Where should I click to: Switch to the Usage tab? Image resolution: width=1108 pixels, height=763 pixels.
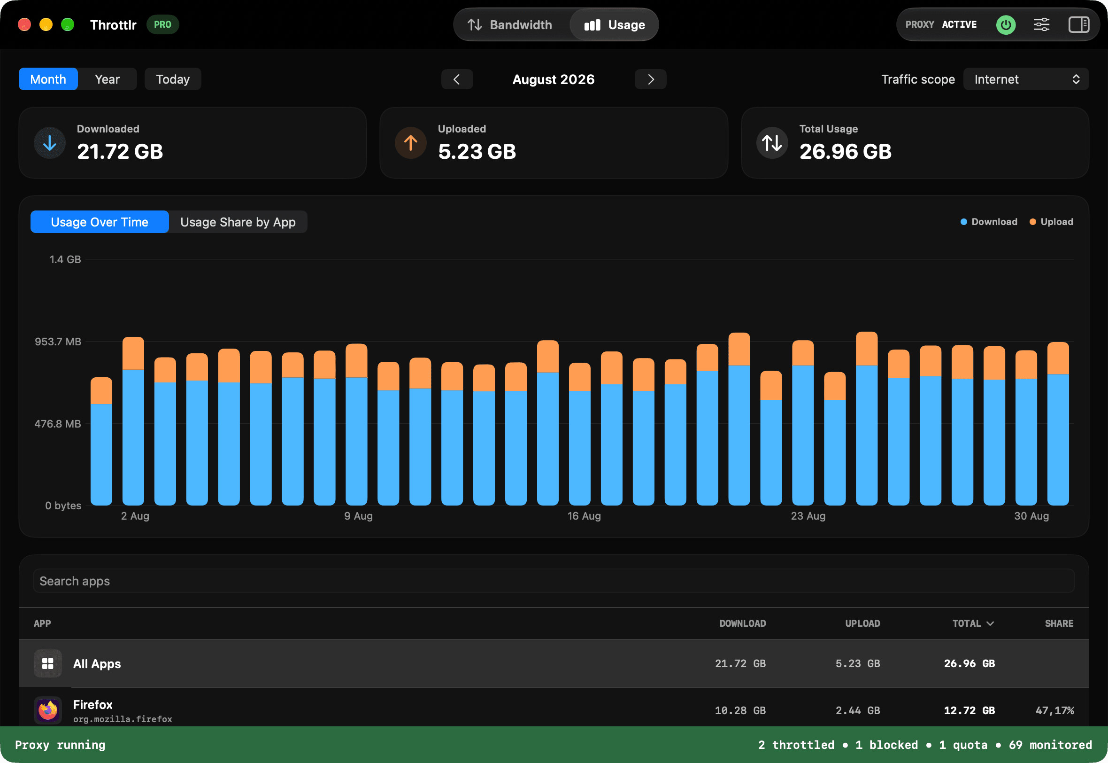[x=614, y=24]
